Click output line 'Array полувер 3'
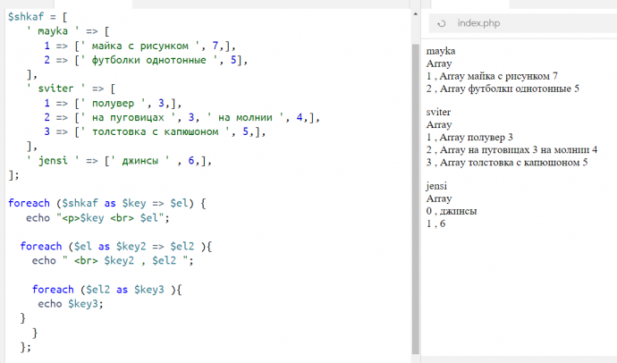This screenshot has width=617, height=363. click(469, 138)
